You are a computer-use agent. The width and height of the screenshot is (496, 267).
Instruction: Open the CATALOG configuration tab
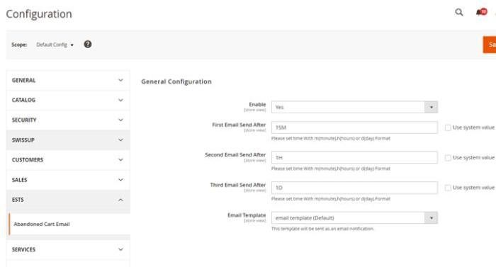pos(68,101)
